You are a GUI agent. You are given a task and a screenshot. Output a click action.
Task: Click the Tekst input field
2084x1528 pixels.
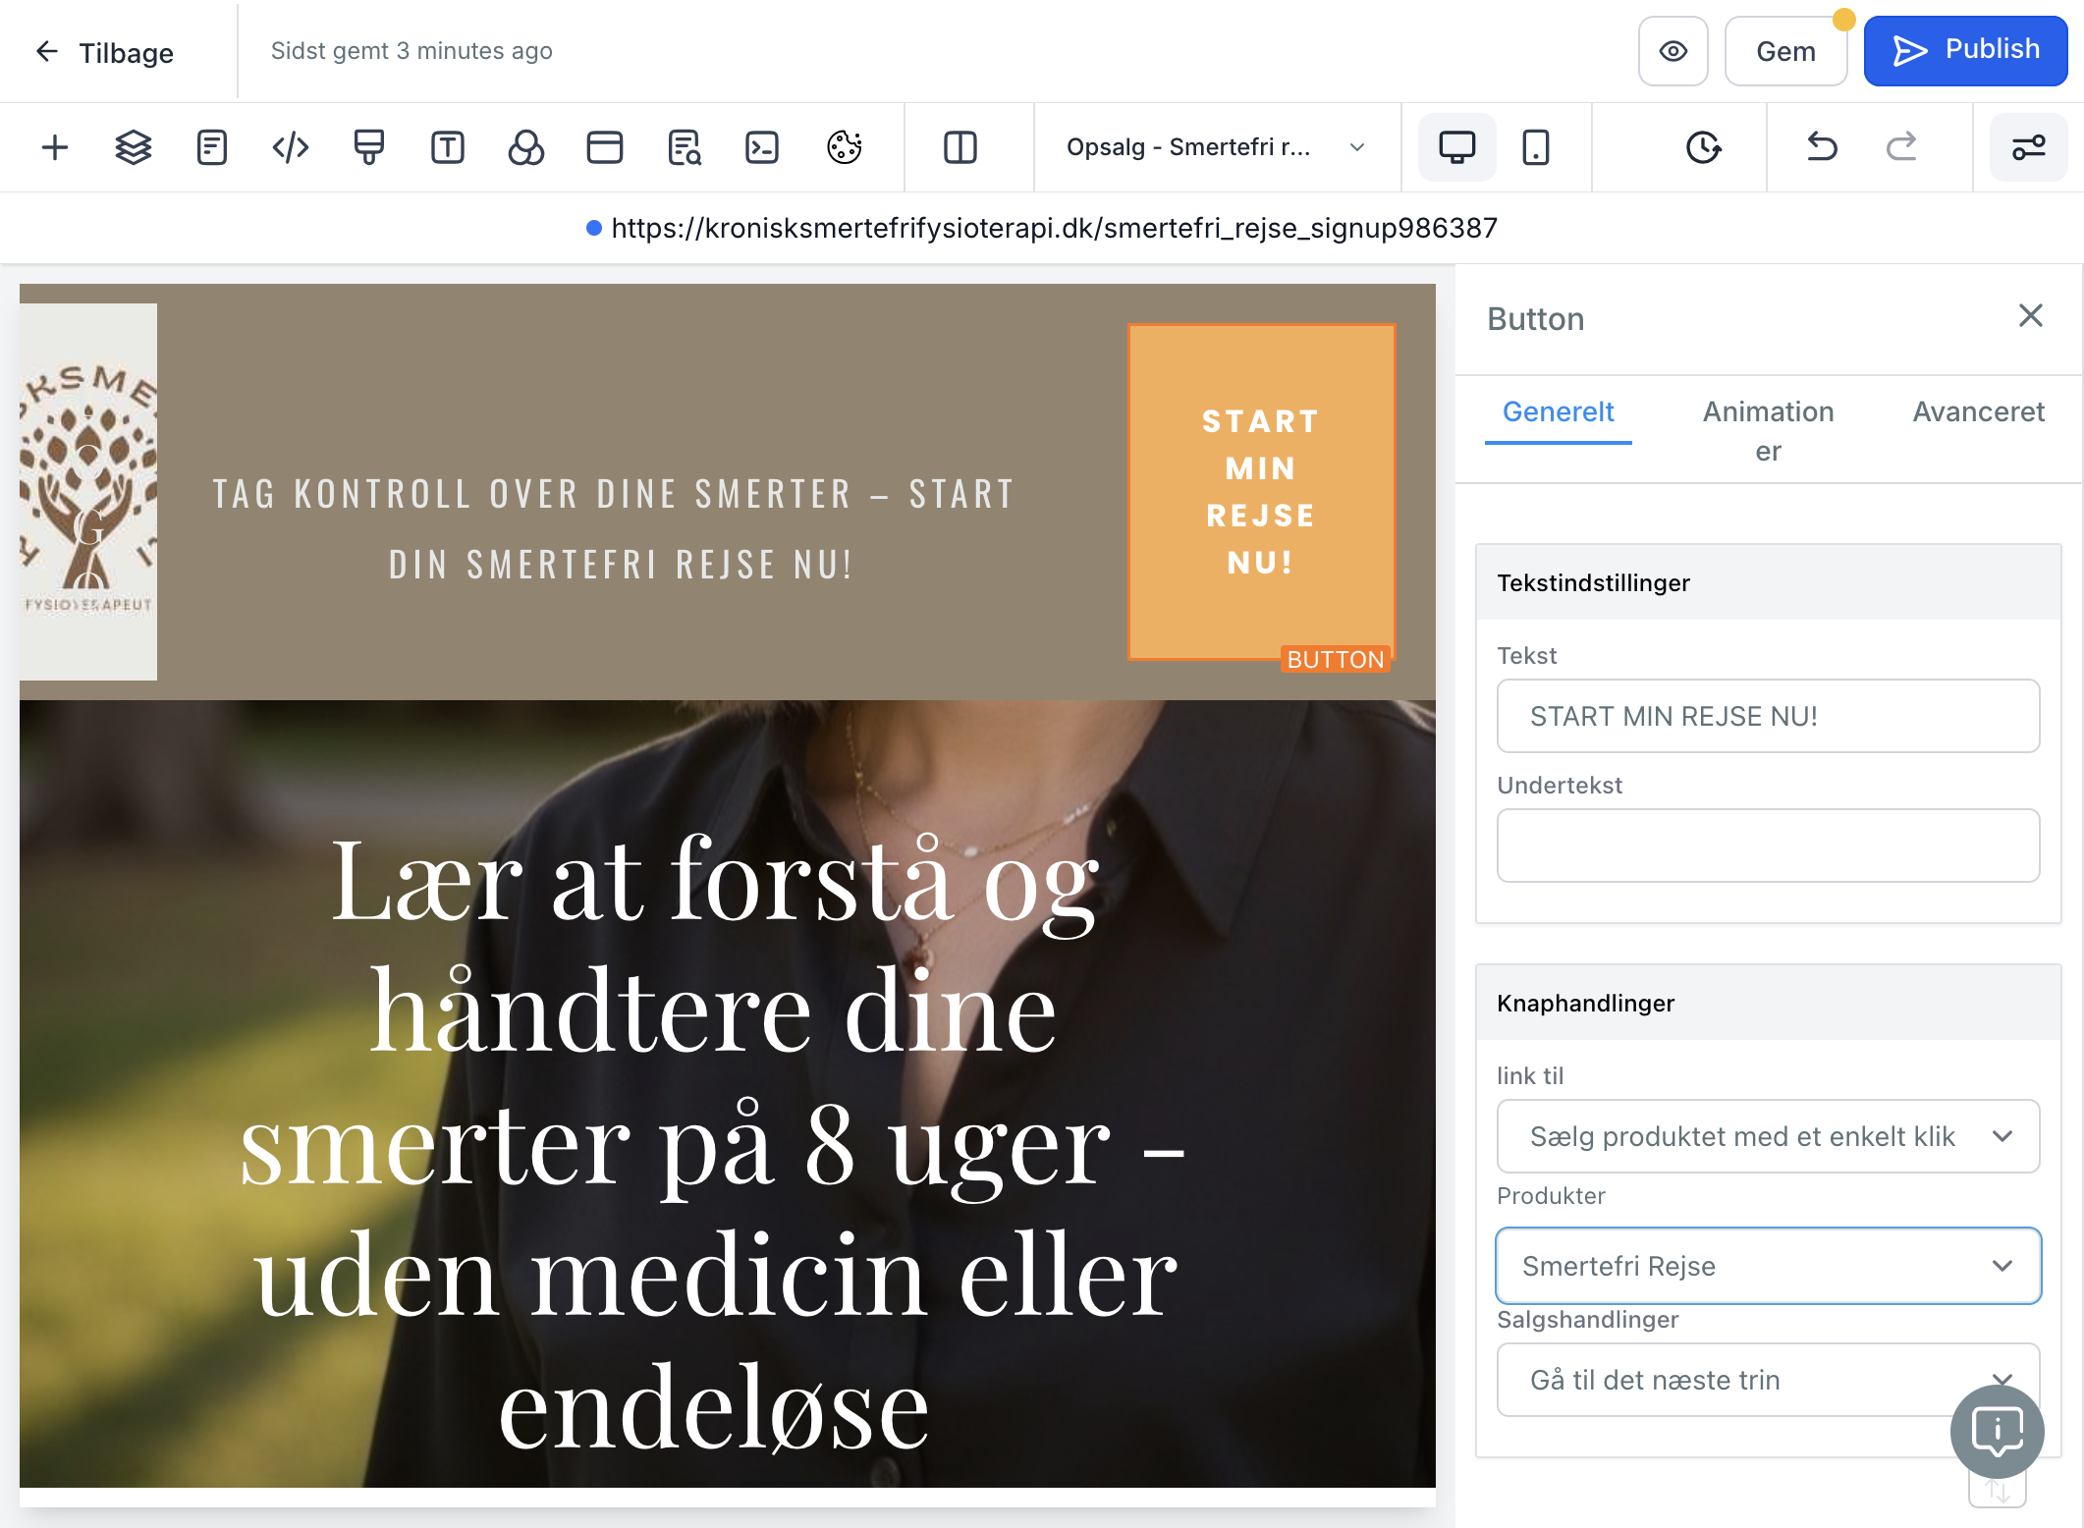(x=1769, y=716)
